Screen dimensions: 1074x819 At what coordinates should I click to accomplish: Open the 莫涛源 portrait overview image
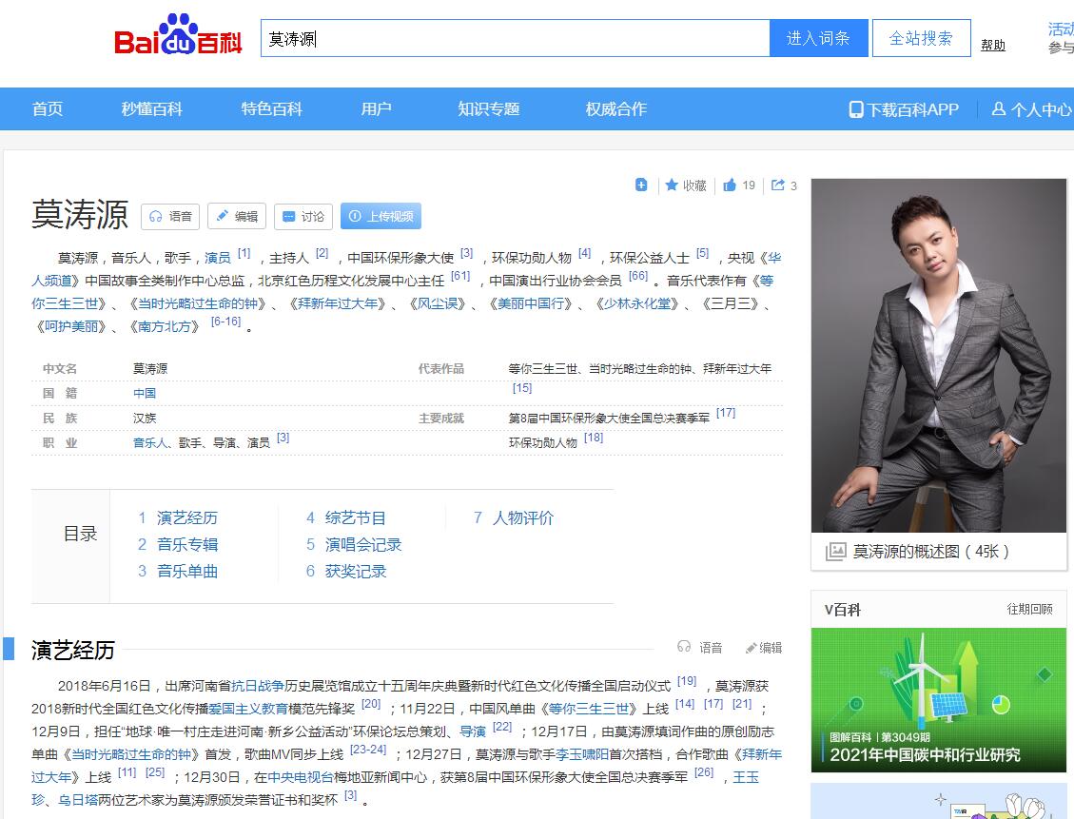click(x=938, y=355)
